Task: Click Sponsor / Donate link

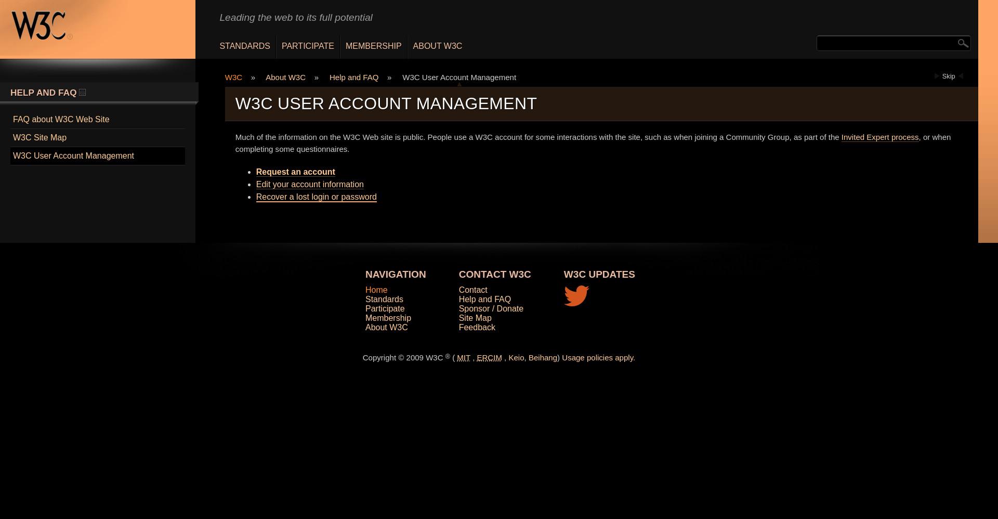Action: 491,309
